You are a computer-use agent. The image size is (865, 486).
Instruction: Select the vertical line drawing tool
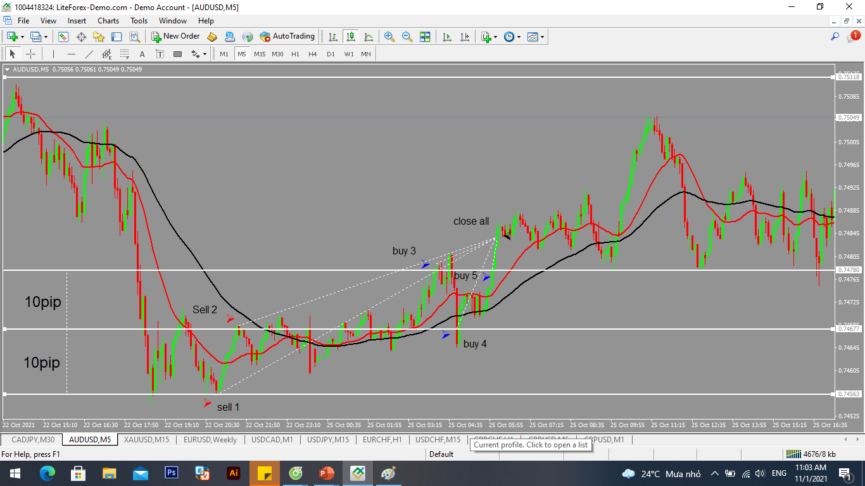[x=54, y=54]
